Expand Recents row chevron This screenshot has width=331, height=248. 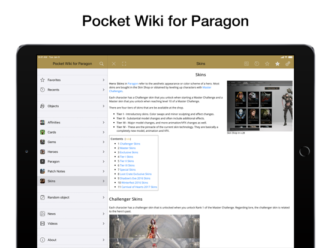[103, 90]
